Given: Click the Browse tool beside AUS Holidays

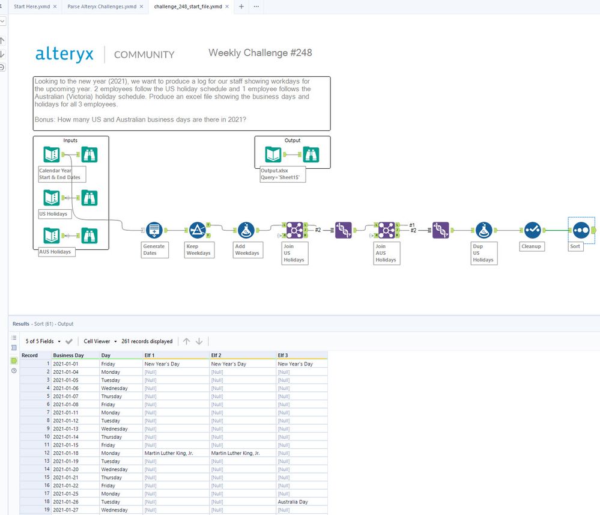Looking at the screenshot, I should [89, 236].
